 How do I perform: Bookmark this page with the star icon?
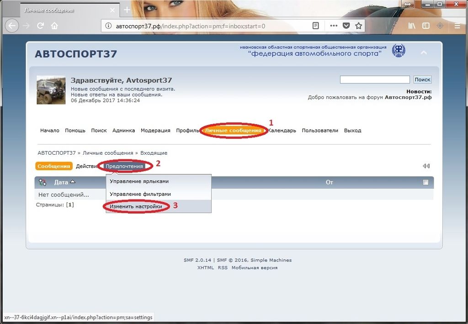click(x=359, y=26)
